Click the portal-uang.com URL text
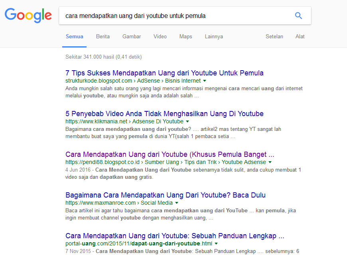Image resolution: width=347 pixels, height=255 pixels. coord(138,244)
